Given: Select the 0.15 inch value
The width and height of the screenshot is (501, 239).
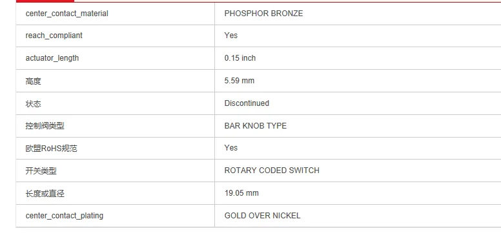Looking at the screenshot, I should pos(240,58).
